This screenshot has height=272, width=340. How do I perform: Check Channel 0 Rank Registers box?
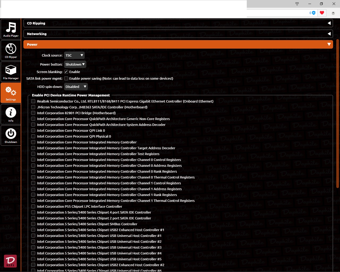click(x=33, y=171)
